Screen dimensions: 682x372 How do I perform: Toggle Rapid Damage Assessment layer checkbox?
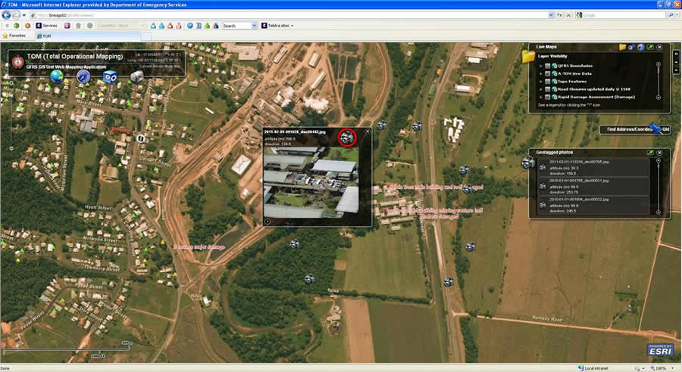(x=548, y=98)
